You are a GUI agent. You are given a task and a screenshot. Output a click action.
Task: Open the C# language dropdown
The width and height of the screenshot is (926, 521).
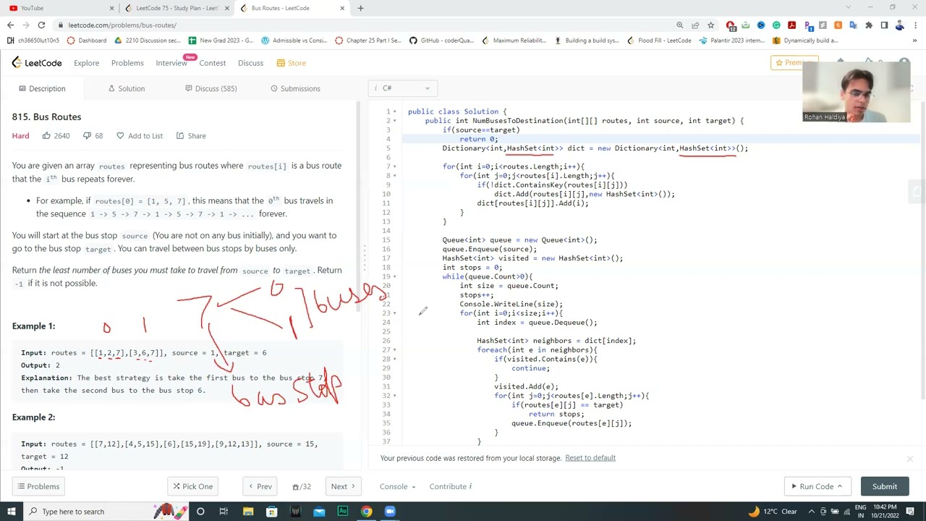pyautogui.click(x=402, y=88)
